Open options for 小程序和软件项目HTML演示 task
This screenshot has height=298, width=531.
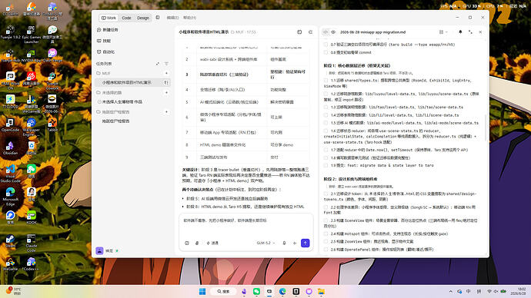(166, 82)
